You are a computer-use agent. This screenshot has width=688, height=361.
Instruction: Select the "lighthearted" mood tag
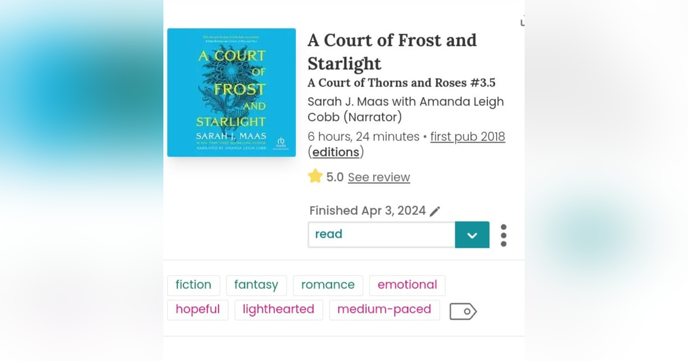pyautogui.click(x=278, y=309)
